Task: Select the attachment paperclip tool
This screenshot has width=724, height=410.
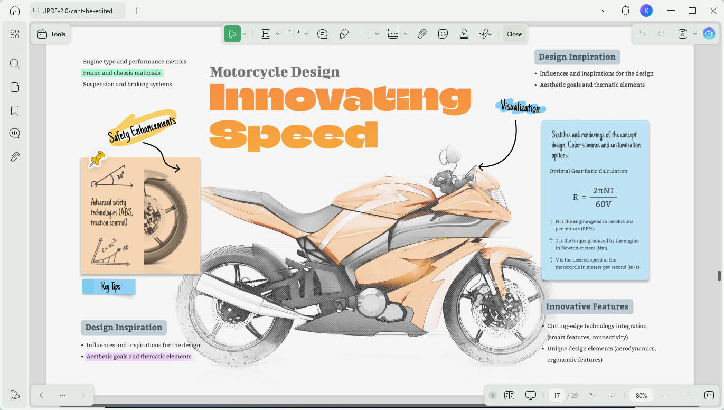Action: coord(422,34)
